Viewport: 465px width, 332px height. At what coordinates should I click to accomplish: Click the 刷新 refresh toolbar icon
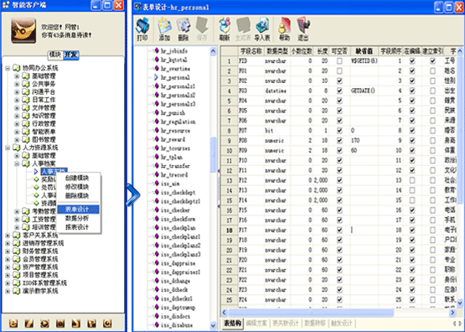coord(225,29)
